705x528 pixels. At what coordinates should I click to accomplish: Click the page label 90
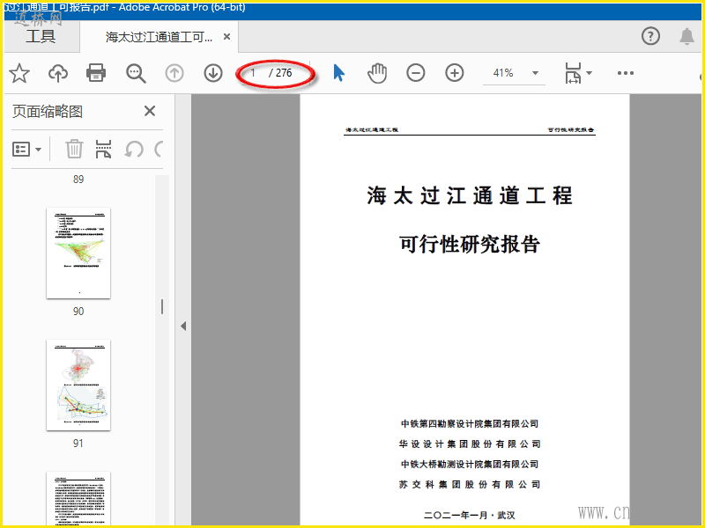[x=78, y=312]
